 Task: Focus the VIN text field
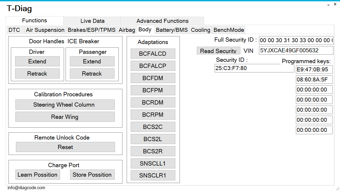(x=296, y=50)
